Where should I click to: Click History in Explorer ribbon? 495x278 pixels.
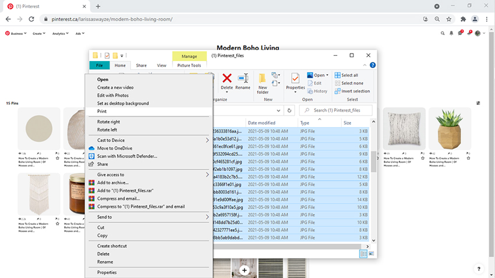tap(317, 91)
